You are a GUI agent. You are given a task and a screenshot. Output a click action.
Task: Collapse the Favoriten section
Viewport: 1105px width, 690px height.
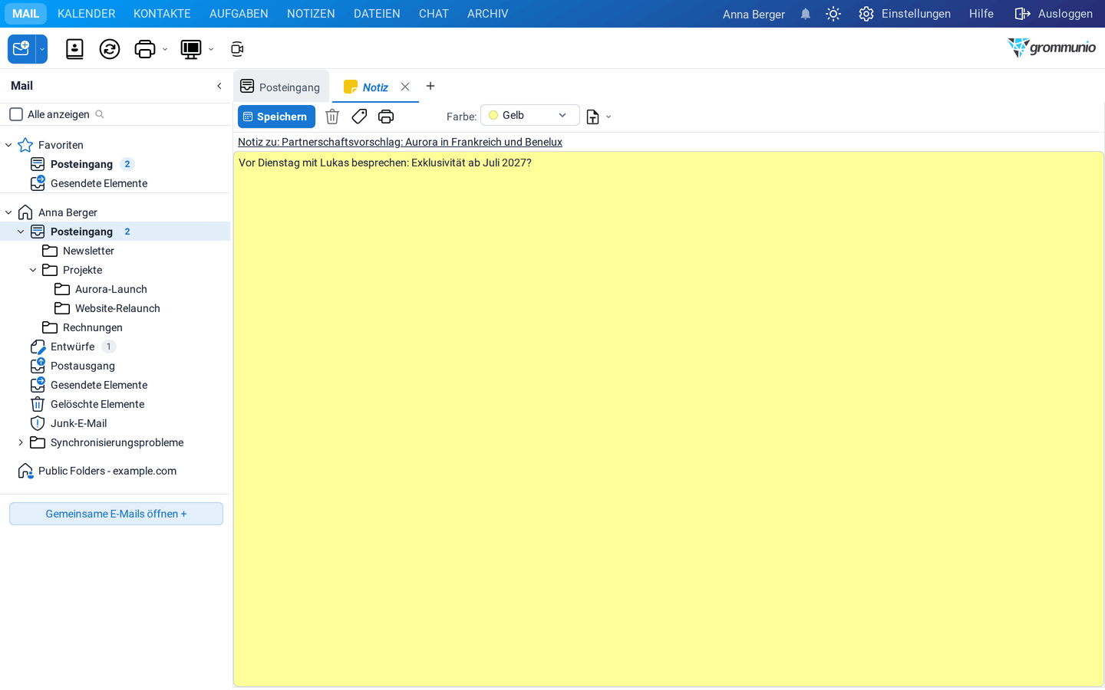click(x=8, y=145)
